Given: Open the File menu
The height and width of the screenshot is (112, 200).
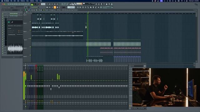Looking at the screenshot, I should (x=11, y=1).
